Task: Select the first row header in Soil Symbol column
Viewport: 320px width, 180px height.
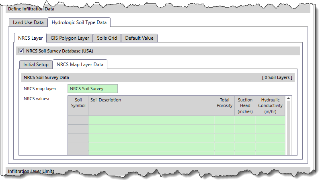Action: point(78,120)
